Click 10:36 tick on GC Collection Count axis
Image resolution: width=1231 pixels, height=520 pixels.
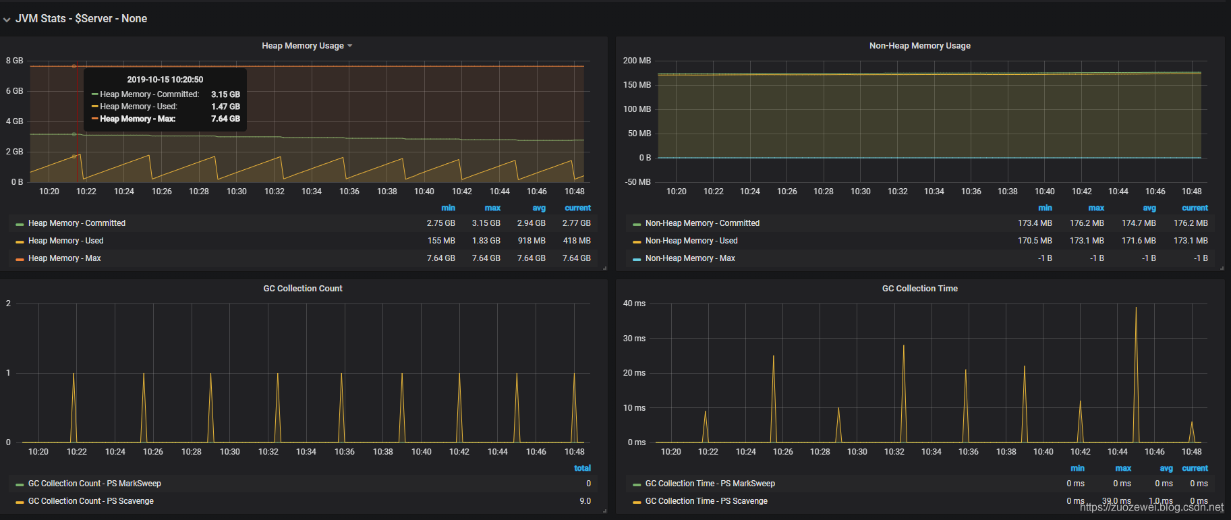coord(345,452)
